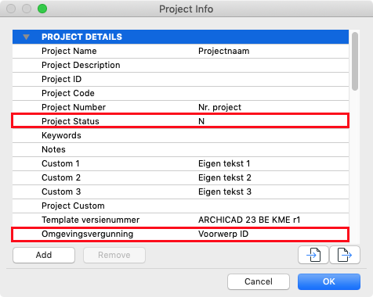Click the Keywords row

pyautogui.click(x=180, y=135)
